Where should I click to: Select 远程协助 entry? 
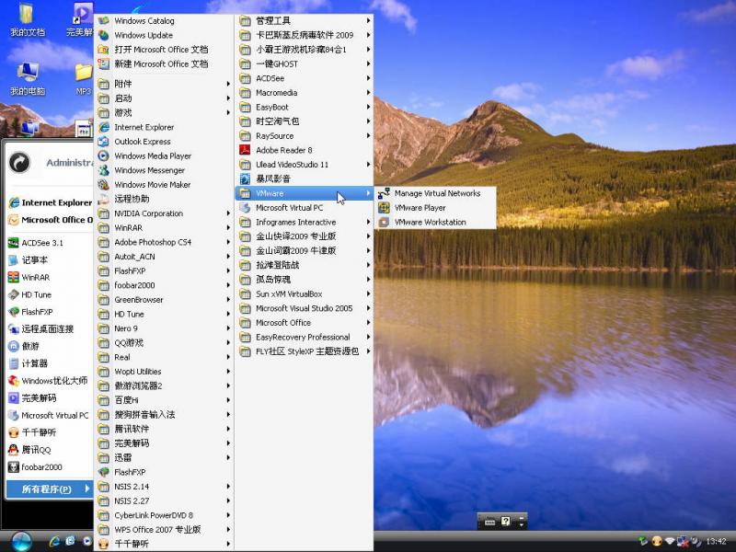coord(164,199)
